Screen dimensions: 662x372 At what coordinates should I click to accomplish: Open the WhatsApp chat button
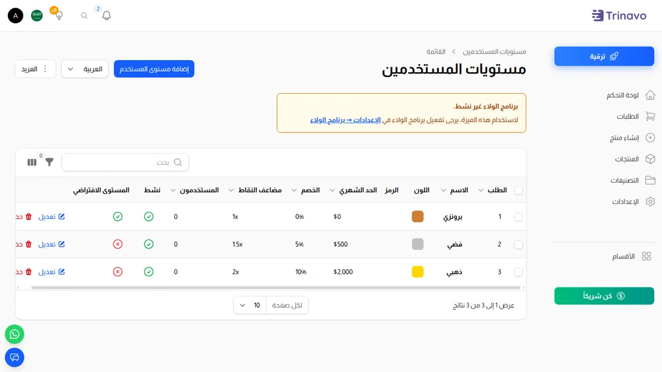coord(14,335)
